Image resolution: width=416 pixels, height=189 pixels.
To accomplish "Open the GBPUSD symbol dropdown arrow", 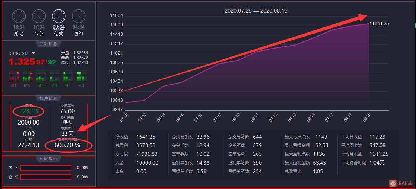I will pos(33,53).
